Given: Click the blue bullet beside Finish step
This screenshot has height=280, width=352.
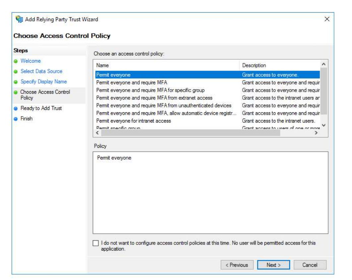Looking at the screenshot, I should pos(16,119).
